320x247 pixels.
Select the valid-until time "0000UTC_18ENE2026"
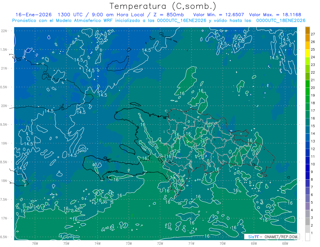281,21
